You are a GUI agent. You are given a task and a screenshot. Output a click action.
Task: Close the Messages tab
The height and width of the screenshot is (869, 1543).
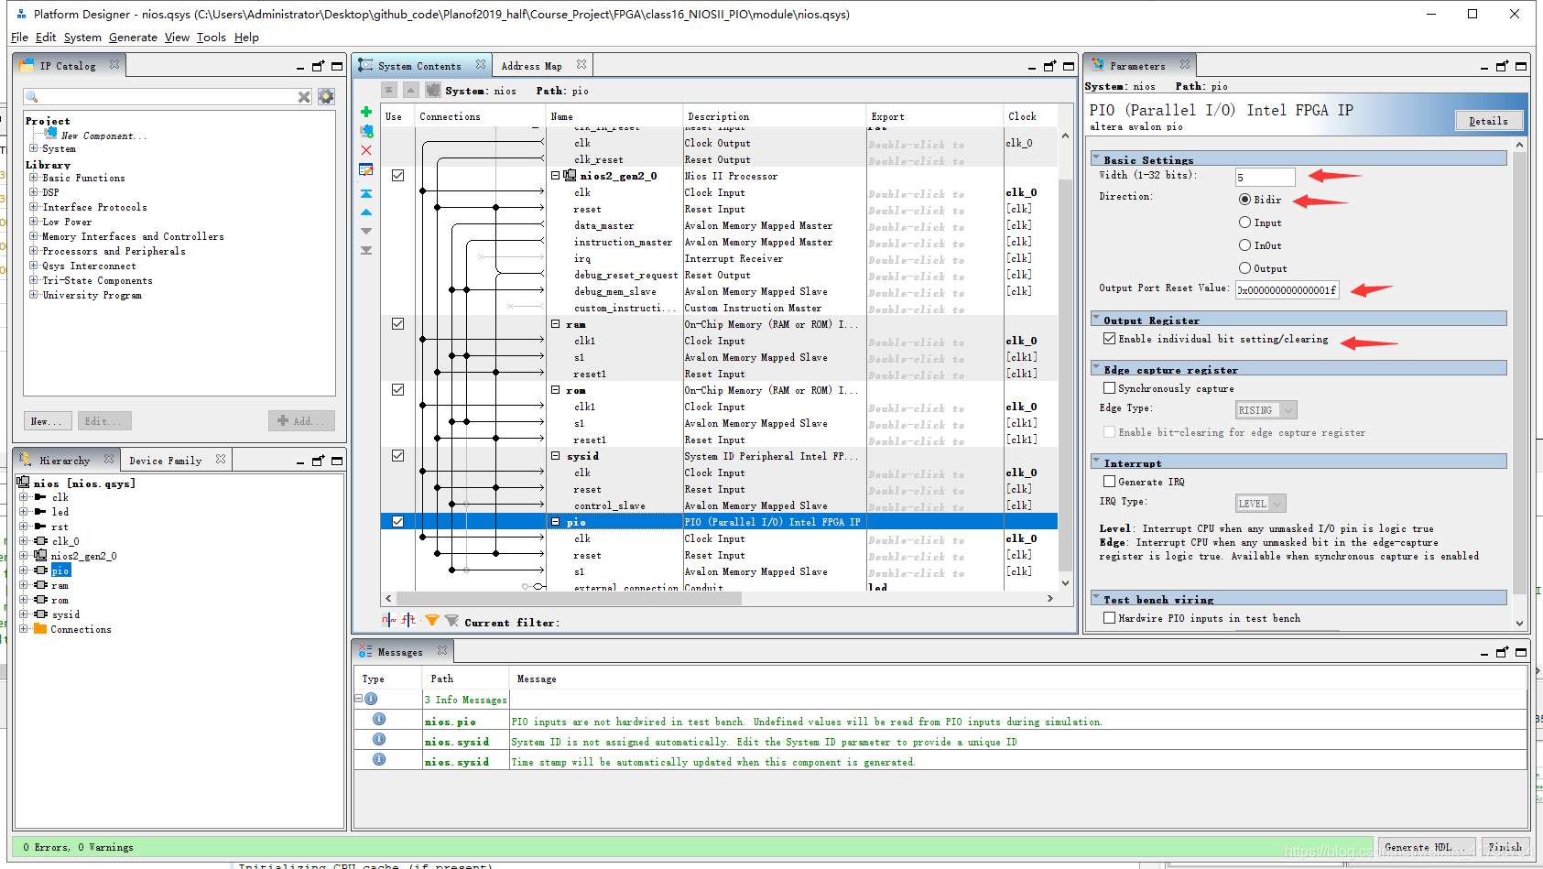(442, 651)
